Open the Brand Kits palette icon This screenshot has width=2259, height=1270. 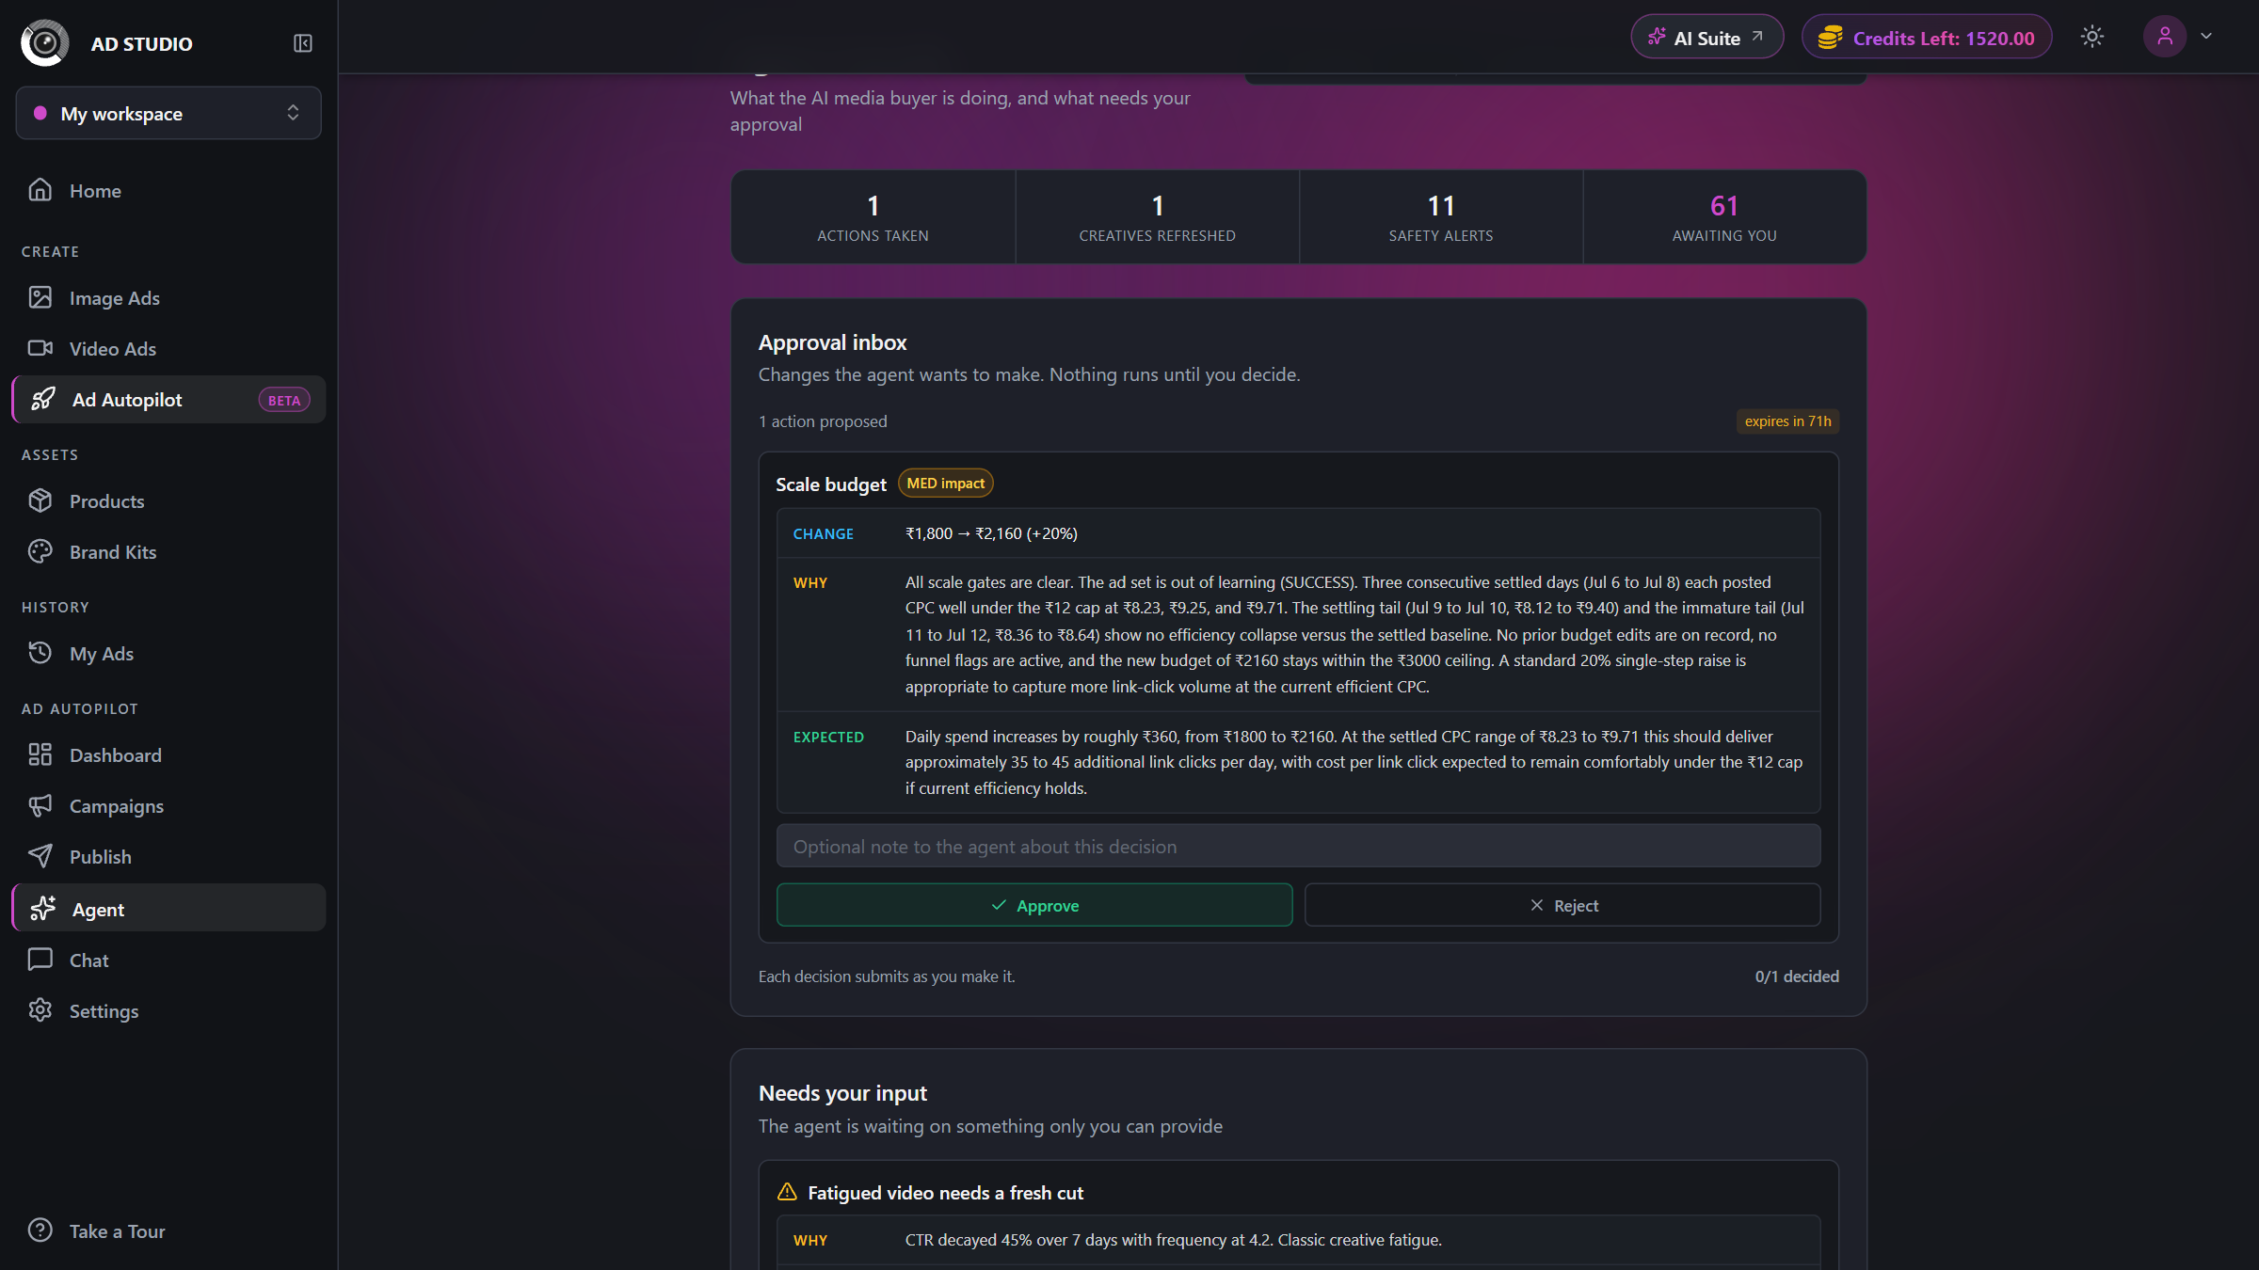40,551
